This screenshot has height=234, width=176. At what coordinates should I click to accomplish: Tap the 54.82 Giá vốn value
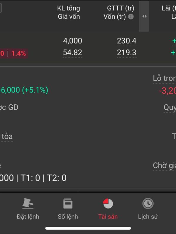pos(72,53)
